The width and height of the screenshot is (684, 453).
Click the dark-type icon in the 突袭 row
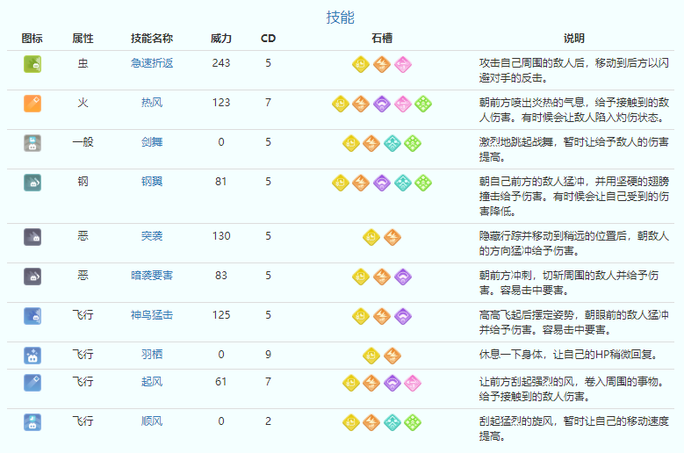(32, 237)
